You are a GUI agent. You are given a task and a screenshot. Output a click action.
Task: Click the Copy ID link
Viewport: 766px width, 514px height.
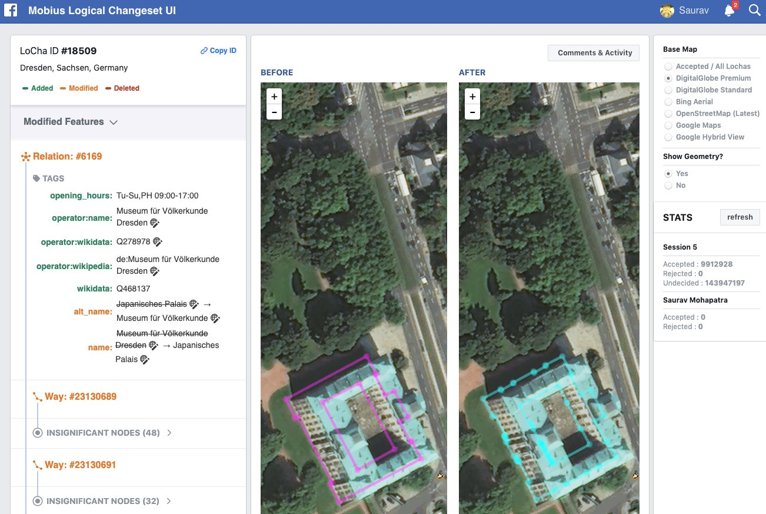click(218, 51)
